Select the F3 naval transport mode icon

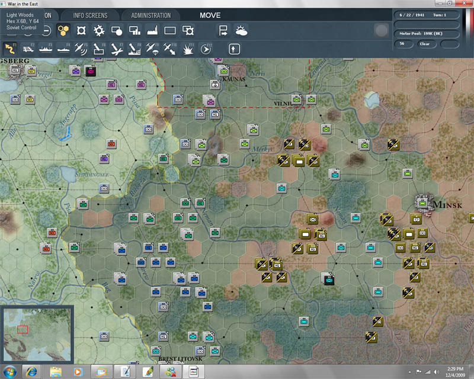click(46, 49)
